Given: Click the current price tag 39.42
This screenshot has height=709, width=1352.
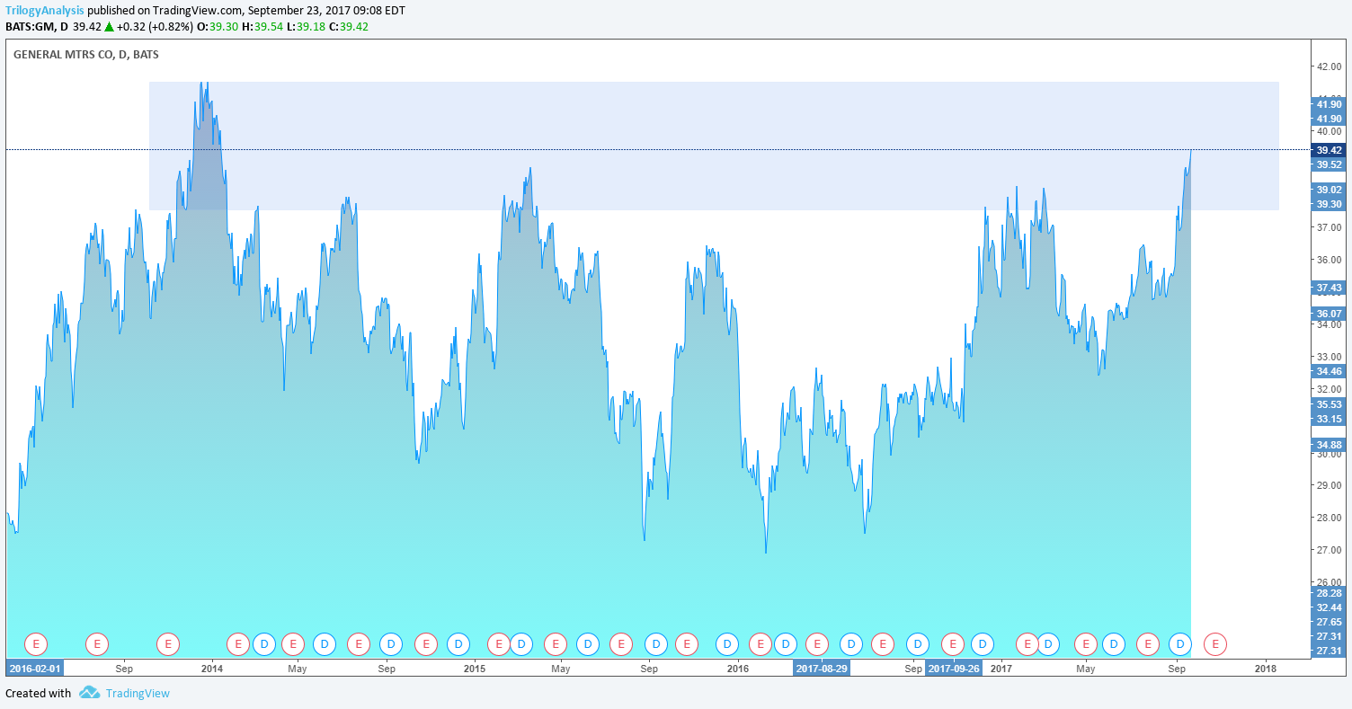Looking at the screenshot, I should tap(1329, 150).
